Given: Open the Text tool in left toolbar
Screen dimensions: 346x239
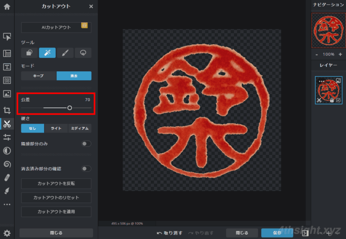Looking at the screenshot, I should click(x=7, y=67).
